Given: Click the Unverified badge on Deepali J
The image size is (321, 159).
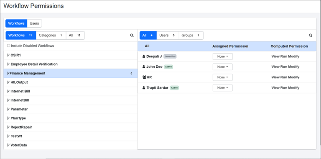Looking at the screenshot, I should pyautogui.click(x=170, y=56).
